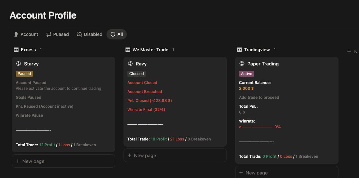Viewport: 359px width, 178px height.
Task: Open the Tradingview group heading
Action: 257,50
